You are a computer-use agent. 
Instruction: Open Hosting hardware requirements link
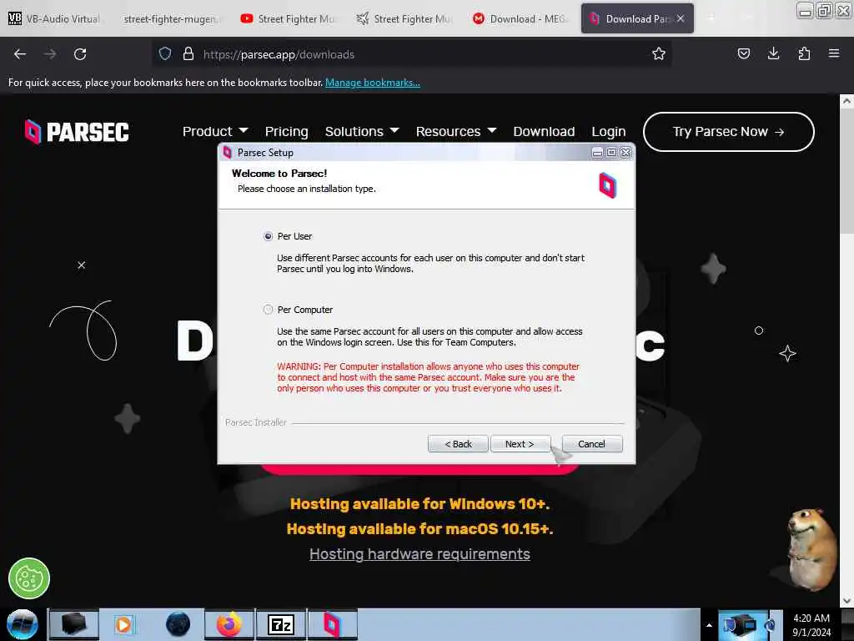coord(419,554)
